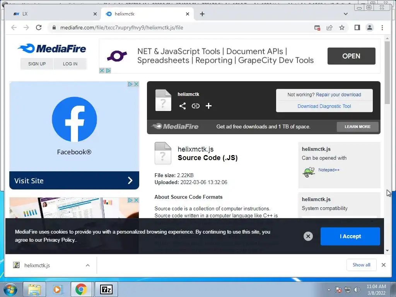Click Visit Site on the Facebook ad
Screen dimensions: 396x297
coord(74,181)
